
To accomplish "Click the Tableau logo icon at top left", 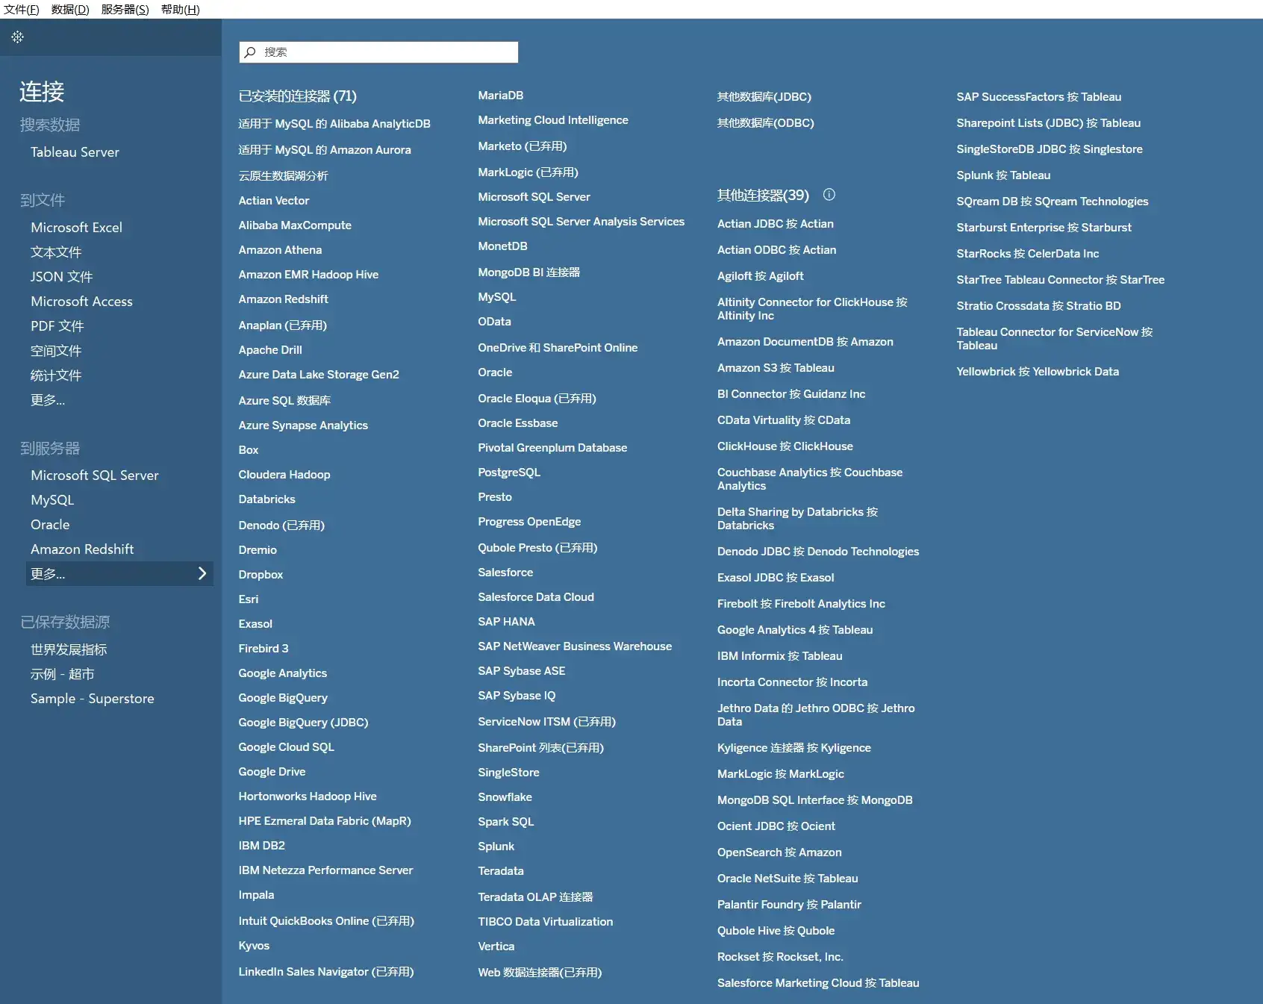I will coord(18,37).
